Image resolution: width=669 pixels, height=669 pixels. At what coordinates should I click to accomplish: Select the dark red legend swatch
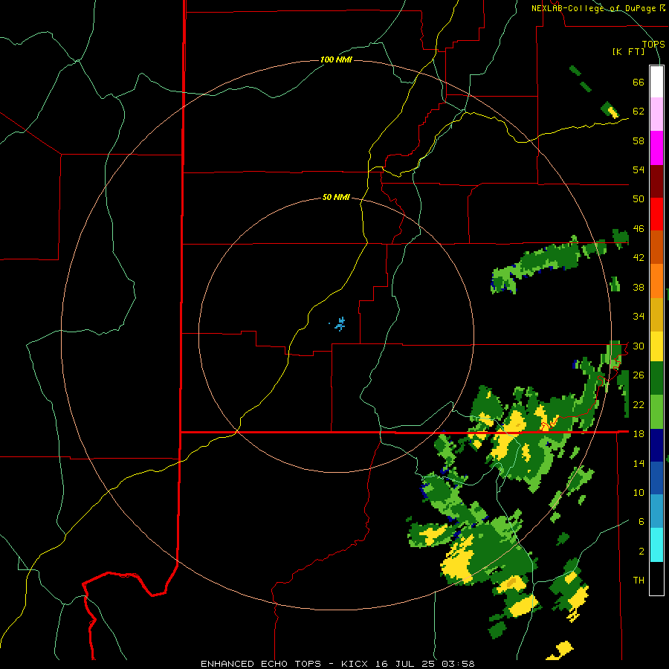(x=656, y=181)
